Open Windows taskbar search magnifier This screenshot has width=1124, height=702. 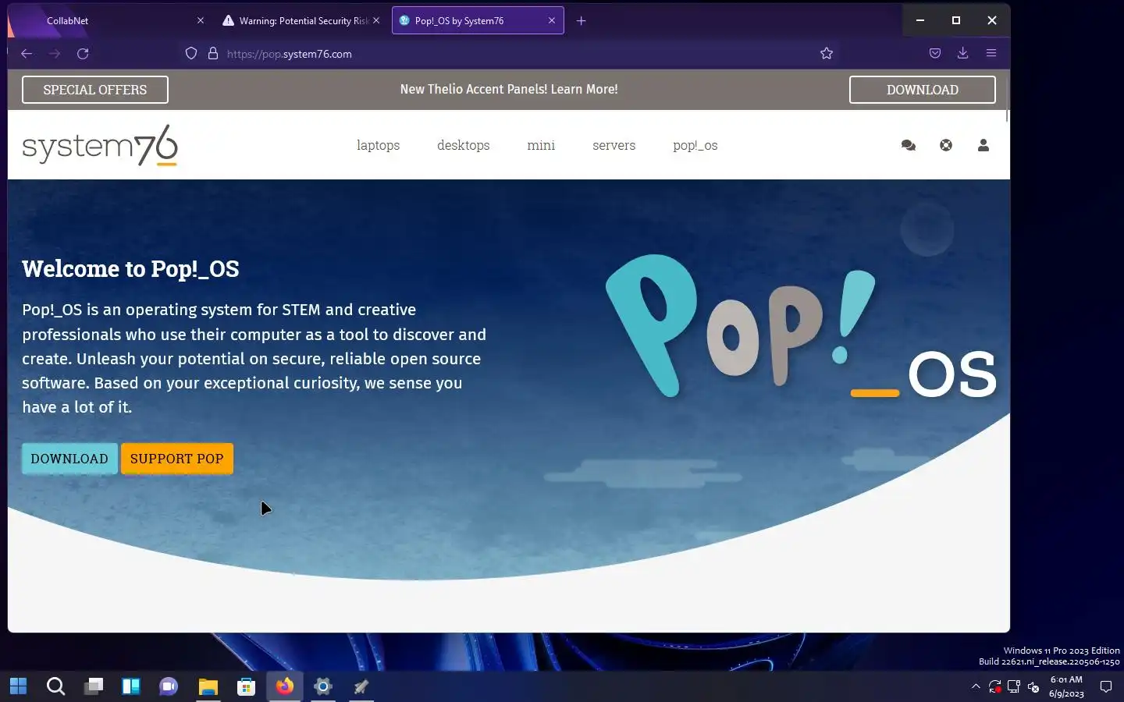[x=55, y=686]
